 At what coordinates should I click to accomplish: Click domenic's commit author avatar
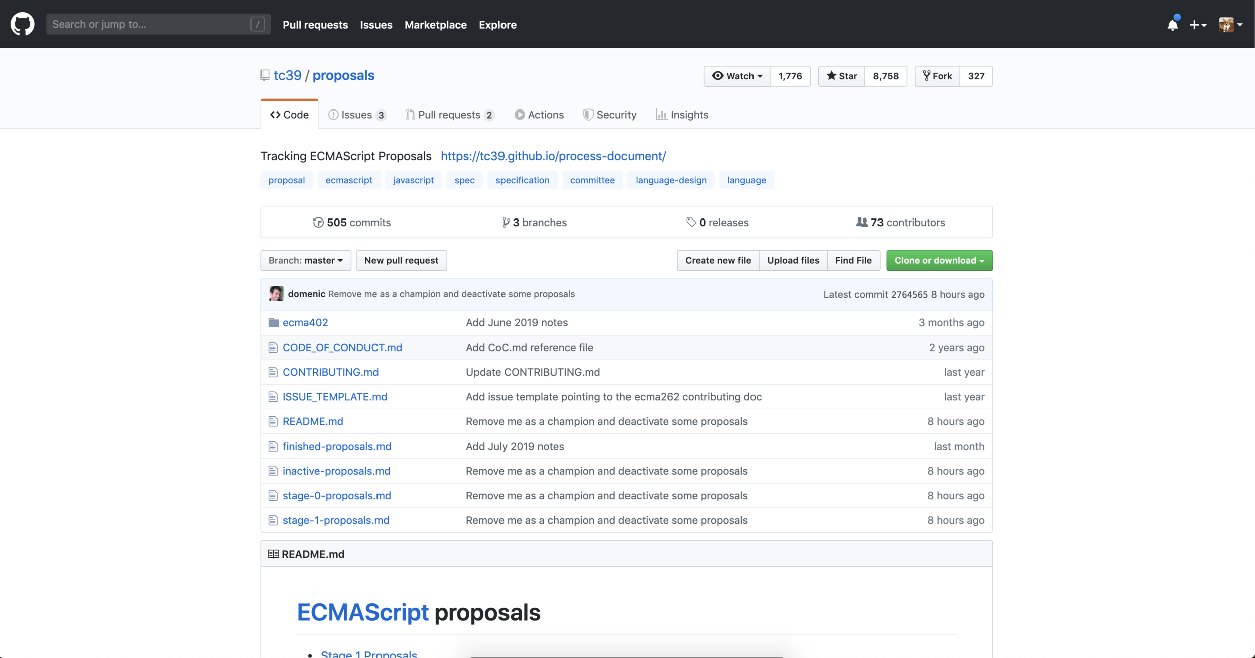tap(276, 294)
